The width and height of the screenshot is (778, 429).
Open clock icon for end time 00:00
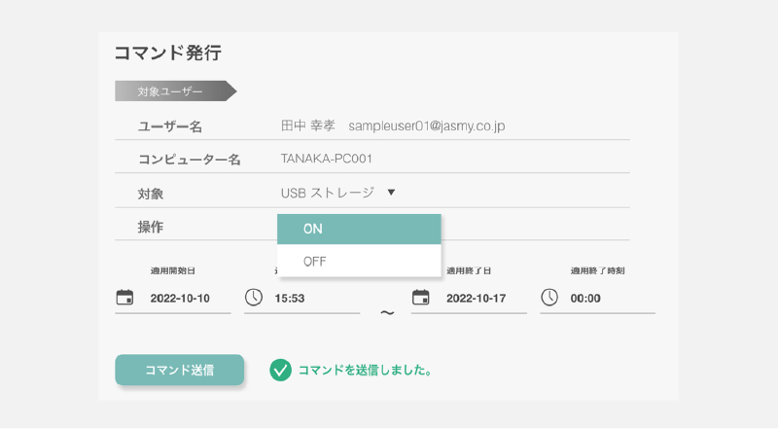(x=549, y=298)
